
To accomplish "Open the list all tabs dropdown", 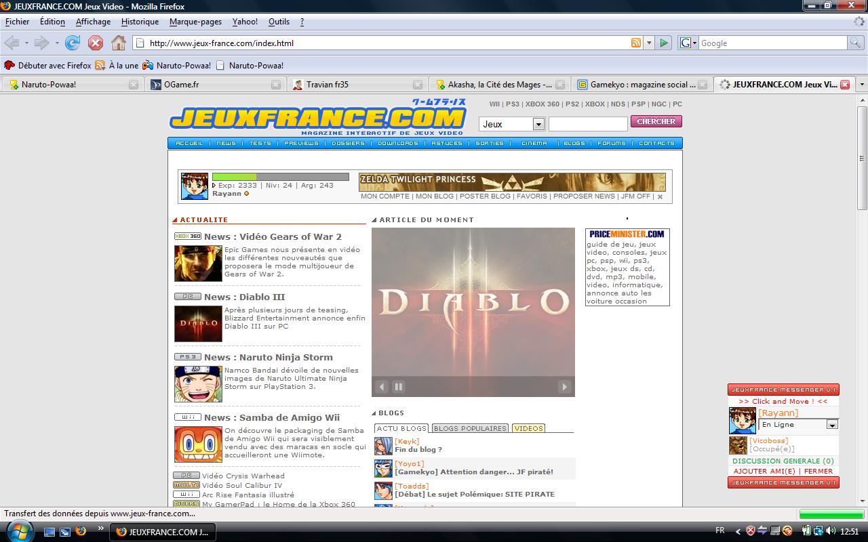I will click(862, 85).
